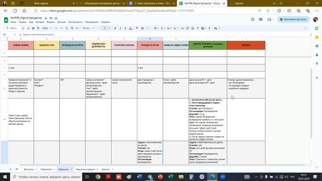Check cloud document status icon
This screenshot has width=322, height=181.
tap(56, 18)
